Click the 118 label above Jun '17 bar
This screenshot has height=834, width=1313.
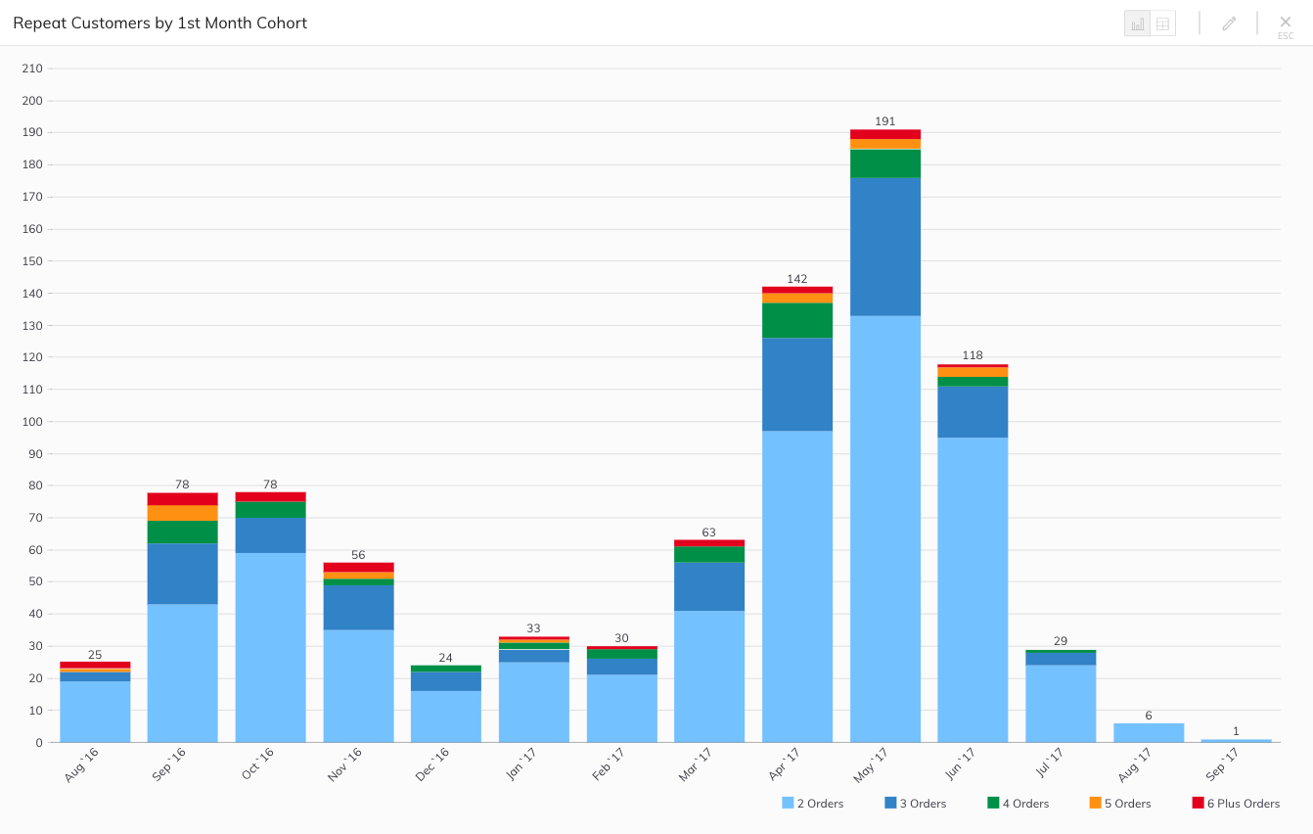(972, 355)
